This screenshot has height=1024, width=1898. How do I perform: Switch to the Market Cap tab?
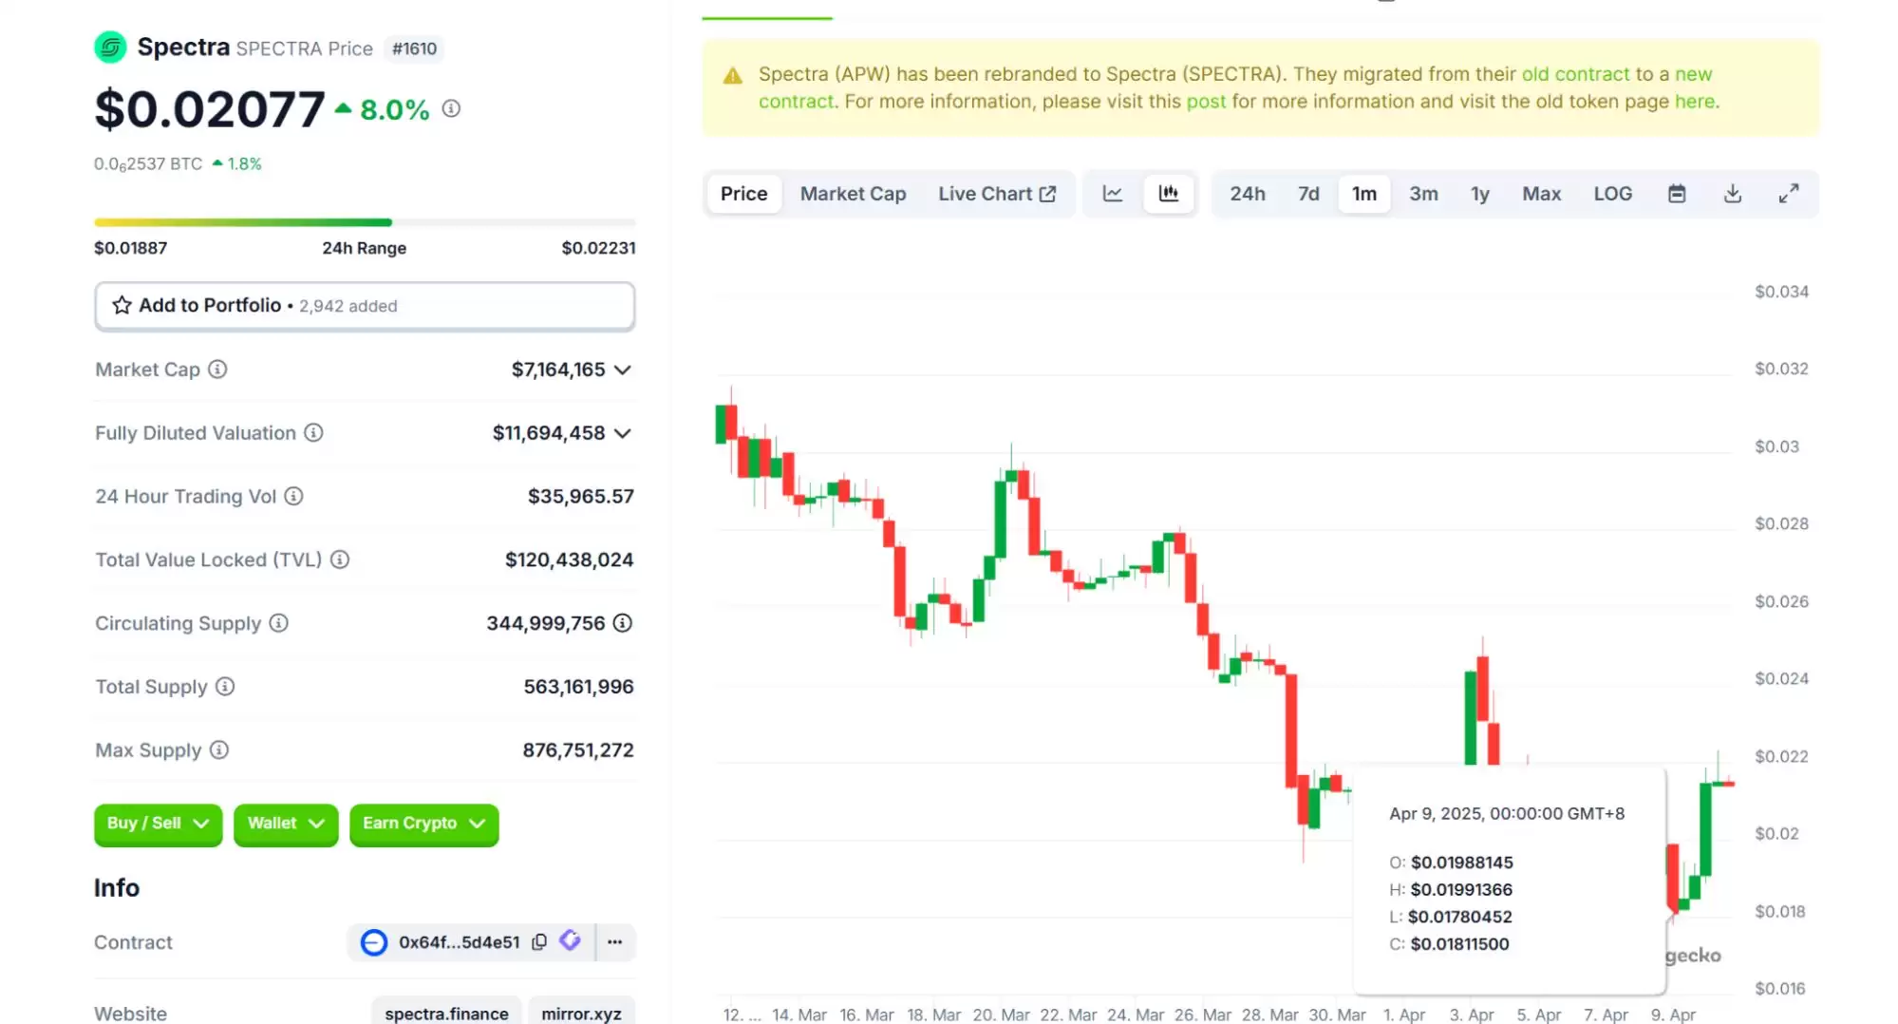point(853,194)
